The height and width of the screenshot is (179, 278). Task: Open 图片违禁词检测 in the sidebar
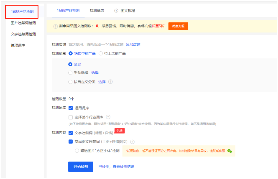pyautogui.click(x=23, y=23)
